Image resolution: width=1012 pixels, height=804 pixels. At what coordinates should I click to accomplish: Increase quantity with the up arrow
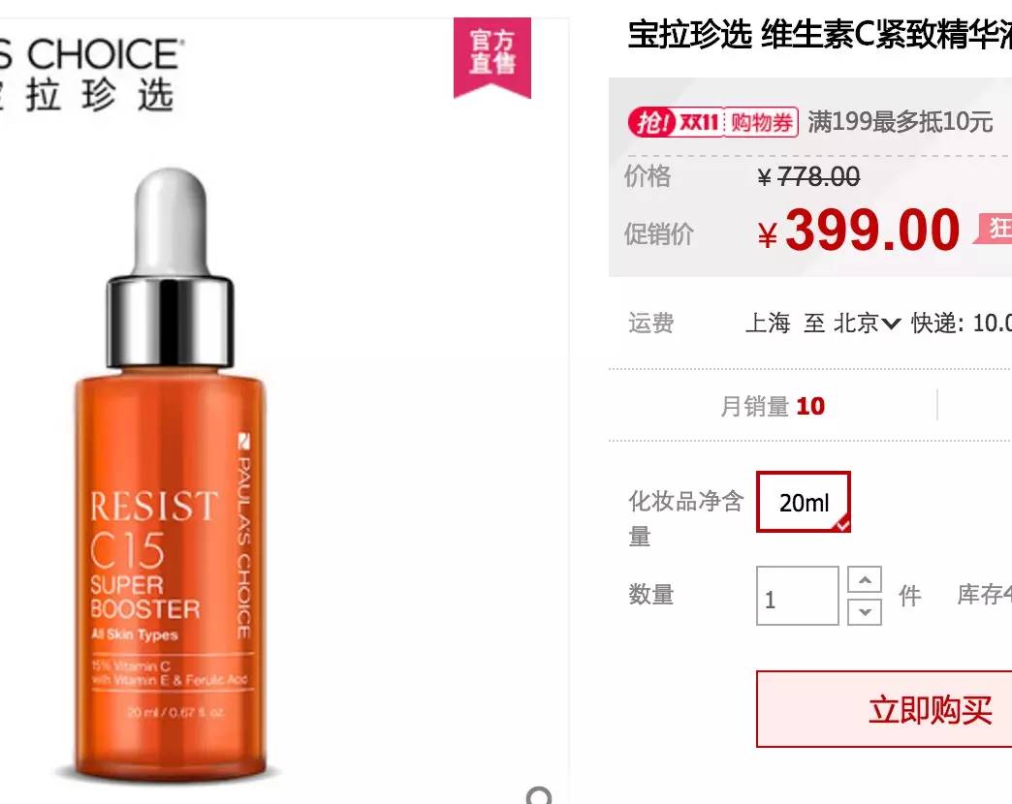(x=865, y=579)
